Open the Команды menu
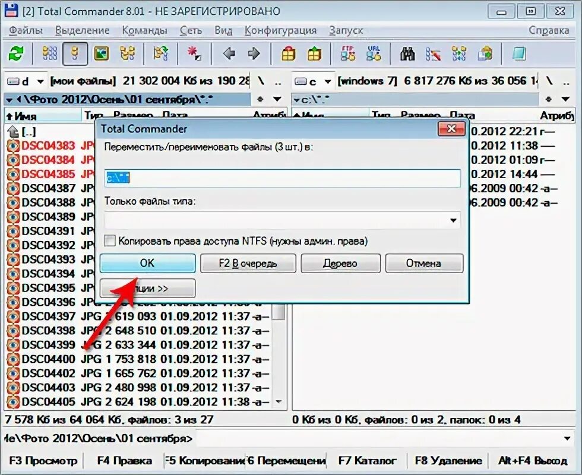Image resolution: width=582 pixels, height=475 pixels. (x=145, y=30)
